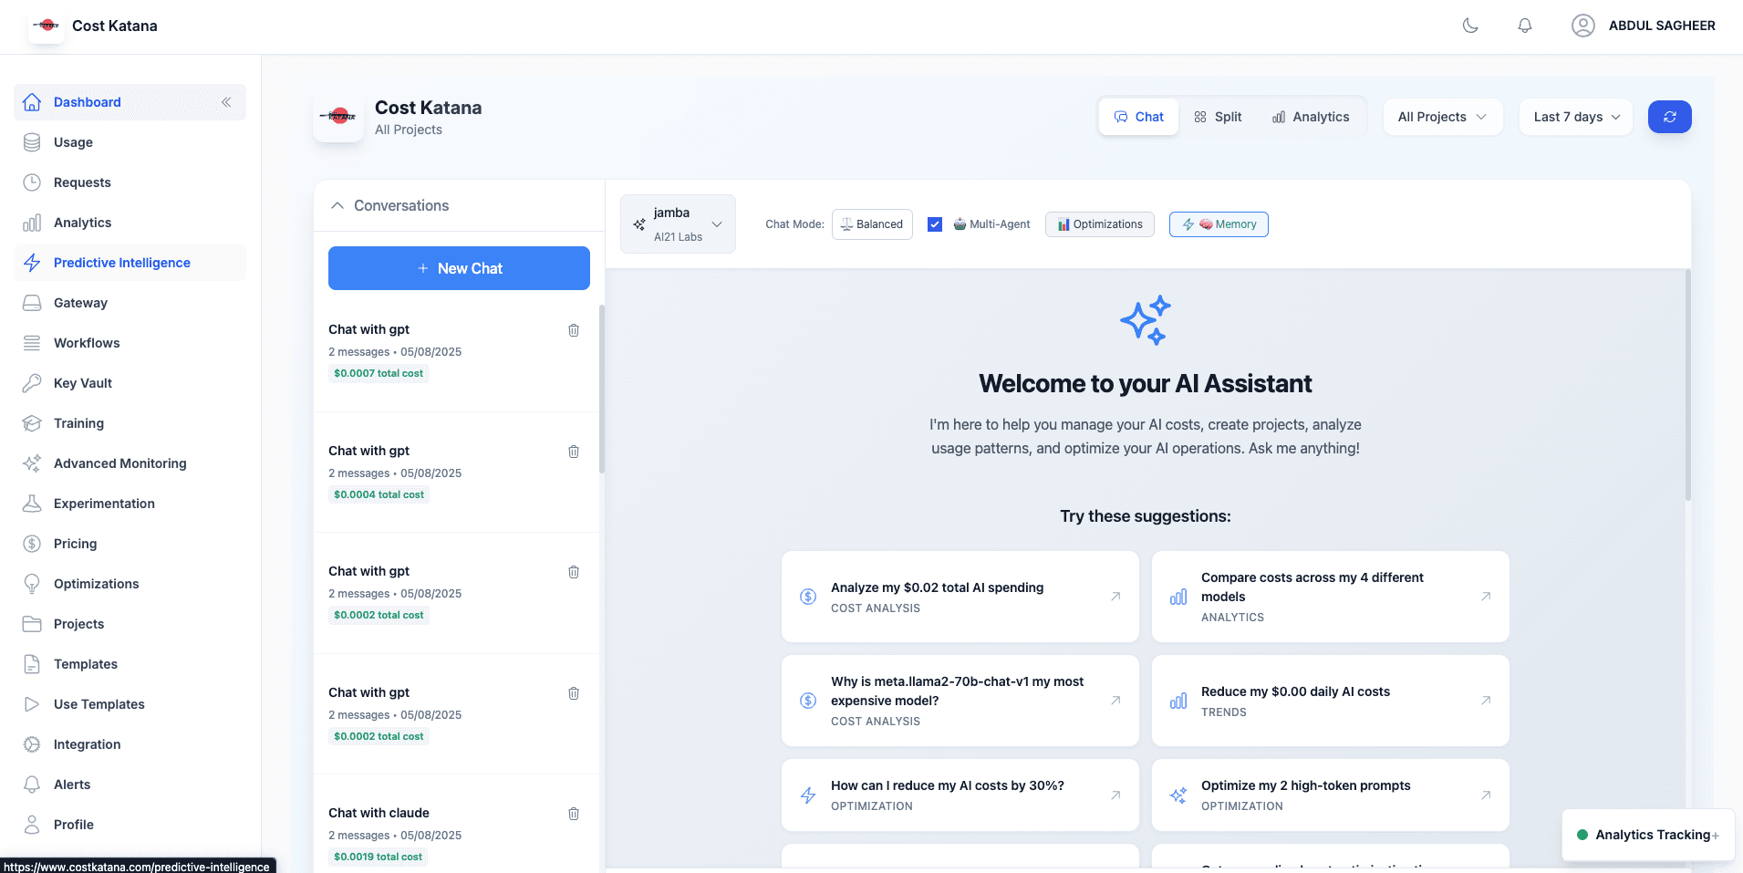Toggle the Memory option

(x=1219, y=224)
